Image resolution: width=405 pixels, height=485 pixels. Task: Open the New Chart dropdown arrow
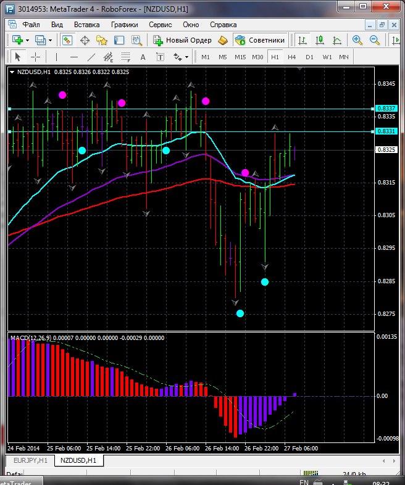(x=28, y=41)
